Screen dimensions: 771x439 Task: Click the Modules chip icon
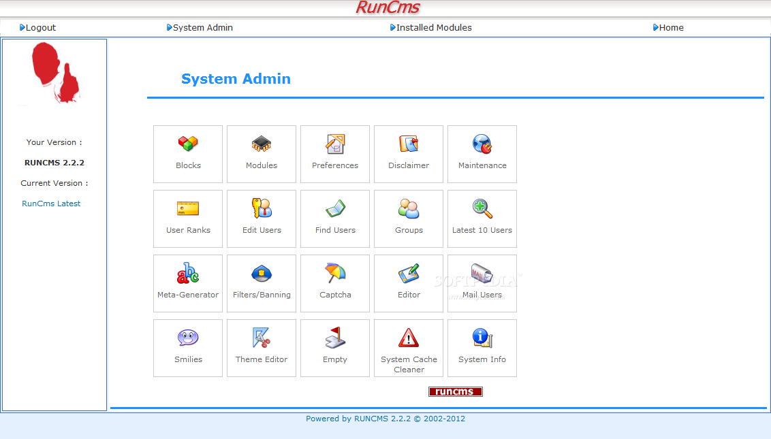pos(262,144)
